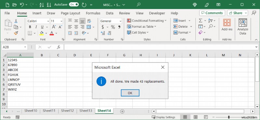The height and width of the screenshot is (120, 260).
Task: Click the Analyze Data icon
Action: pyautogui.click(x=243, y=27)
